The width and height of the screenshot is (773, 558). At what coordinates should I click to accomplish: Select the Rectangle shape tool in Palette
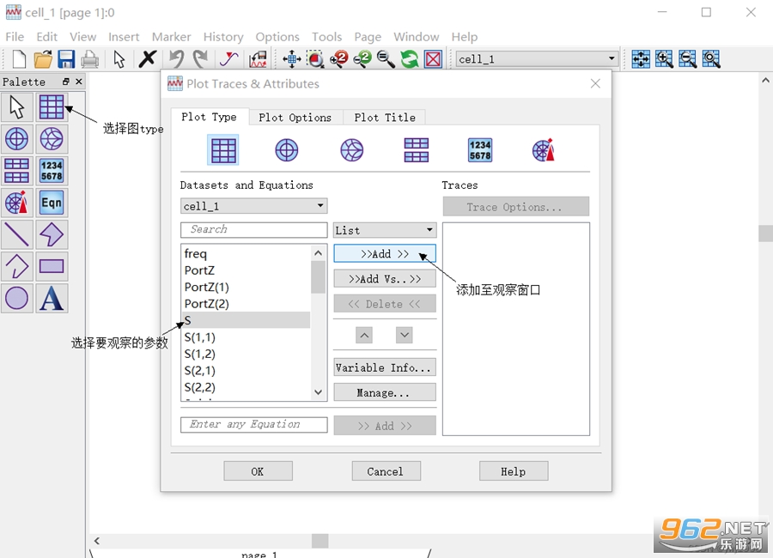point(52,266)
